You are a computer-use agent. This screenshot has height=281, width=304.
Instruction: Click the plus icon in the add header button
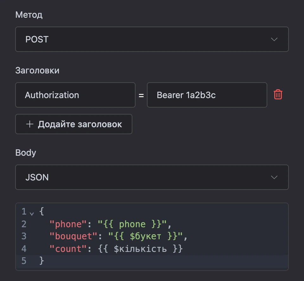click(30, 124)
